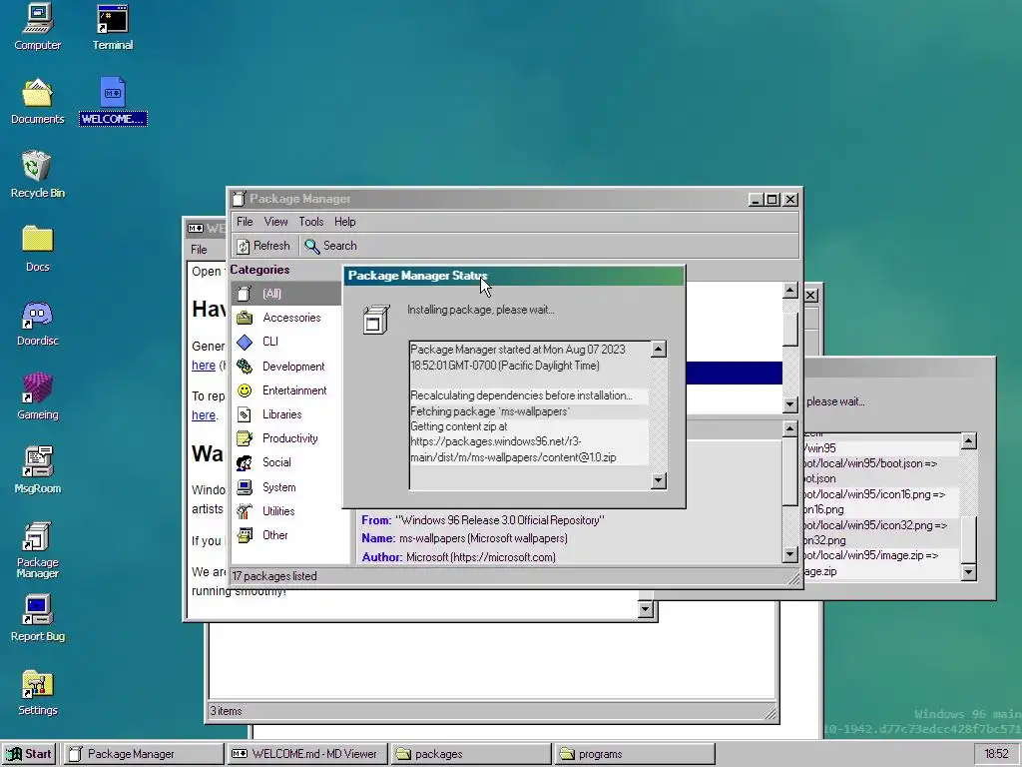Click MD Viewer scroll down arrow
Image resolution: width=1022 pixels, height=767 pixels.
pos(646,609)
